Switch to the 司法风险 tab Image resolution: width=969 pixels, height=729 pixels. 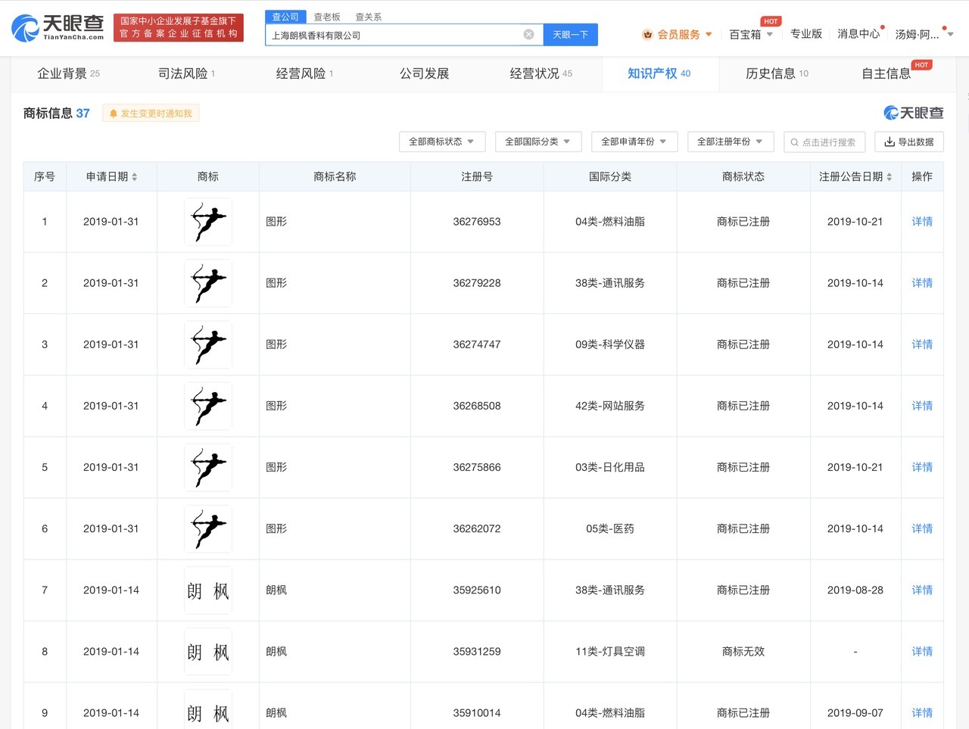(182, 73)
